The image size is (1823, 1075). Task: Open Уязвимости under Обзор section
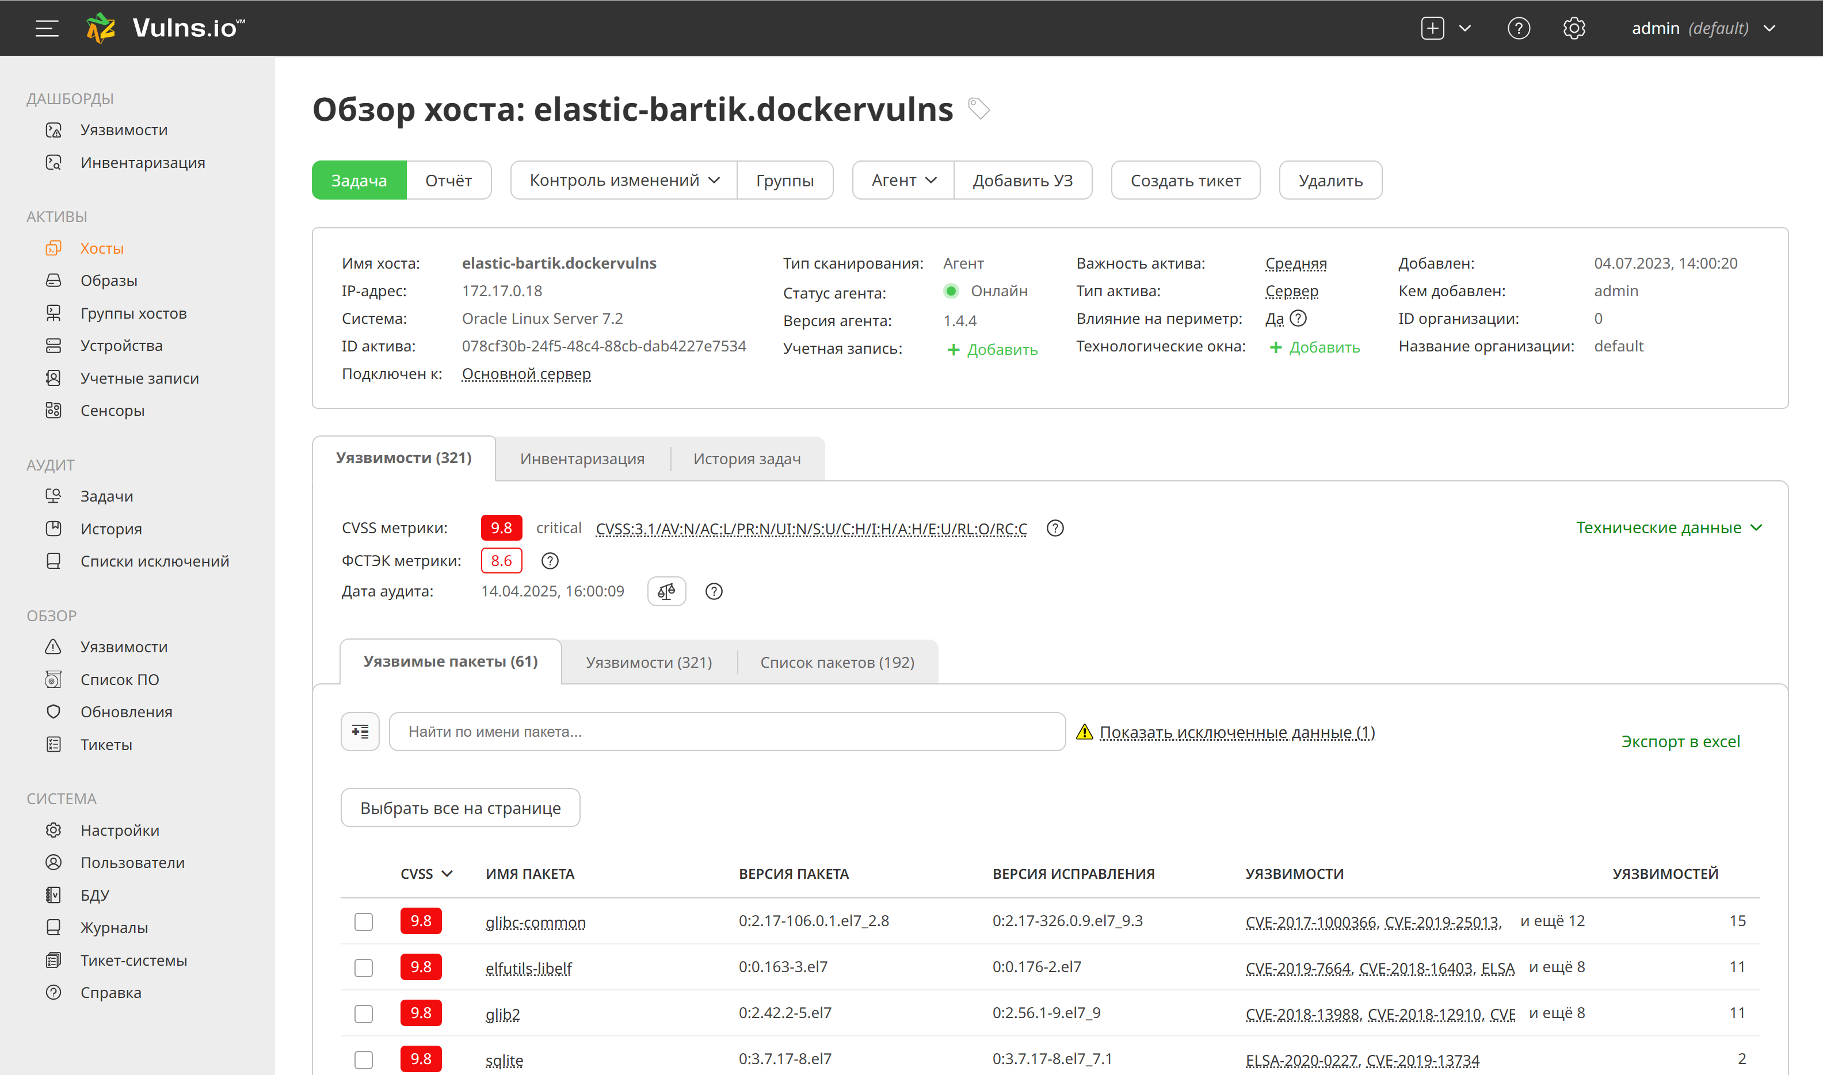(x=124, y=647)
